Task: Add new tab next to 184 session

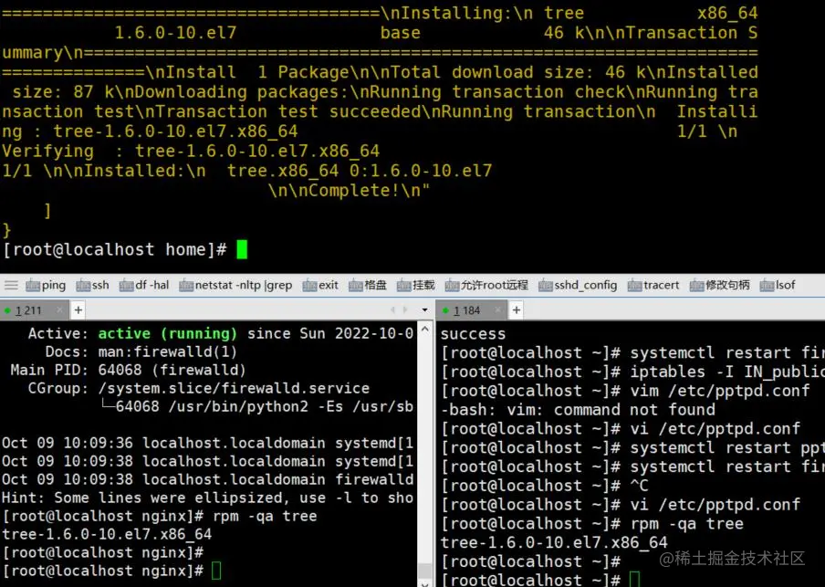Action: pos(517,310)
